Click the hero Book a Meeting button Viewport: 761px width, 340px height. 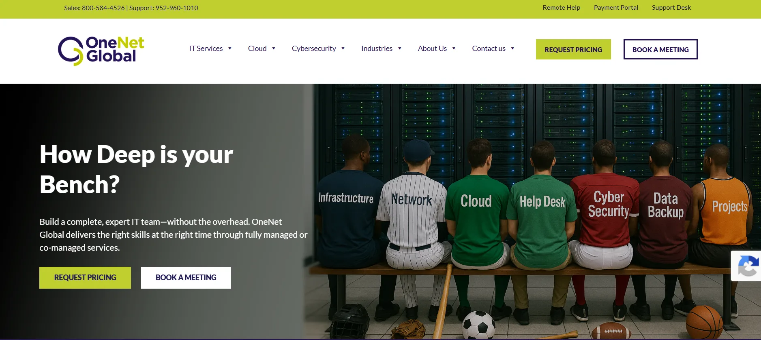(x=186, y=278)
